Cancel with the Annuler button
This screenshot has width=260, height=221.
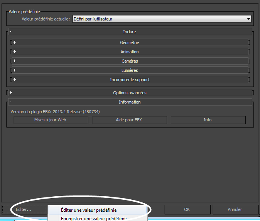(x=235, y=209)
